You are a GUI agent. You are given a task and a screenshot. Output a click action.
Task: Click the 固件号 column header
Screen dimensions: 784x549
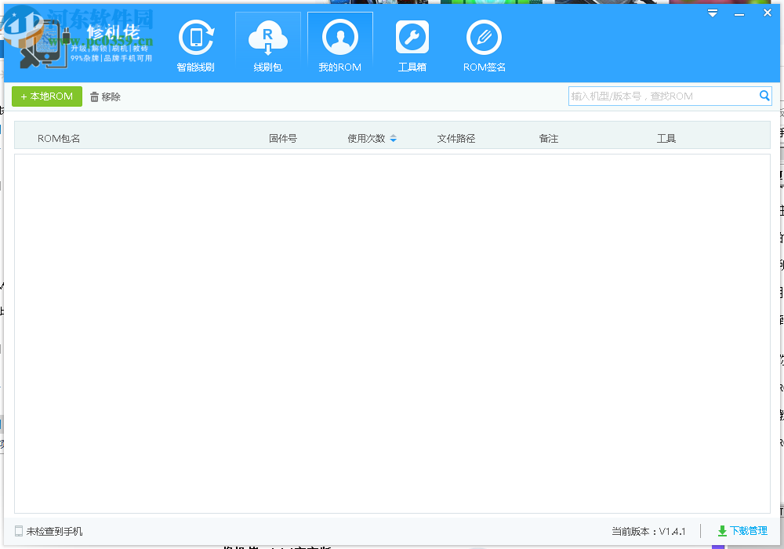[x=282, y=139]
